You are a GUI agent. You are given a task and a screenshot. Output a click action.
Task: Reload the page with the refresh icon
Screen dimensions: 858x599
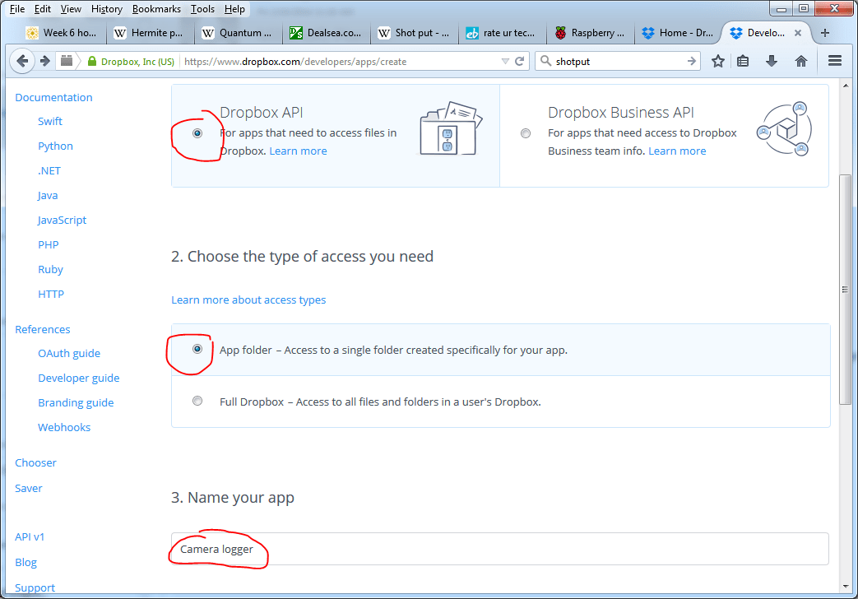click(x=519, y=62)
